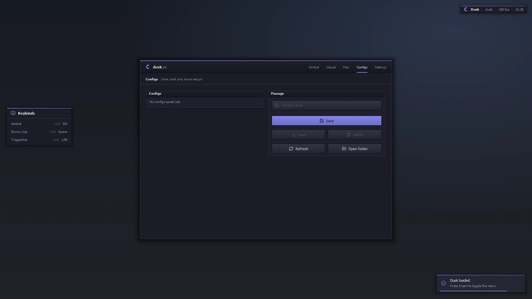Click the Manage panel header
The height and width of the screenshot is (299, 532).
pyautogui.click(x=327, y=94)
